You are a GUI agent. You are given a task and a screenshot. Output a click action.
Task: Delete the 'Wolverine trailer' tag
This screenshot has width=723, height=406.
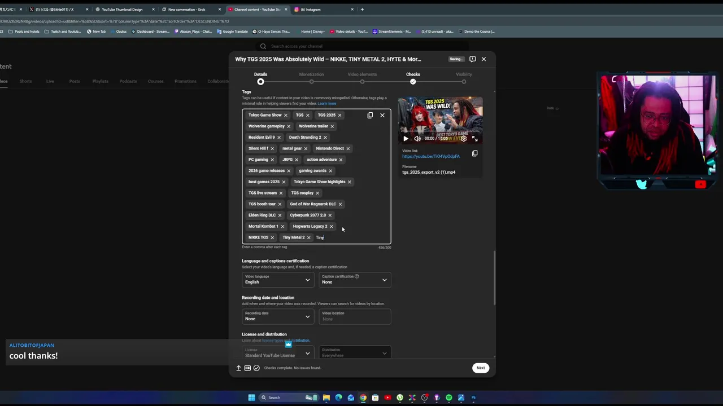332,126
